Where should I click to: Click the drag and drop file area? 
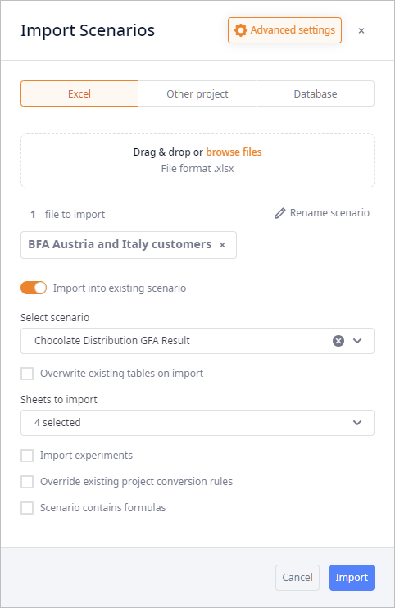tap(197, 161)
